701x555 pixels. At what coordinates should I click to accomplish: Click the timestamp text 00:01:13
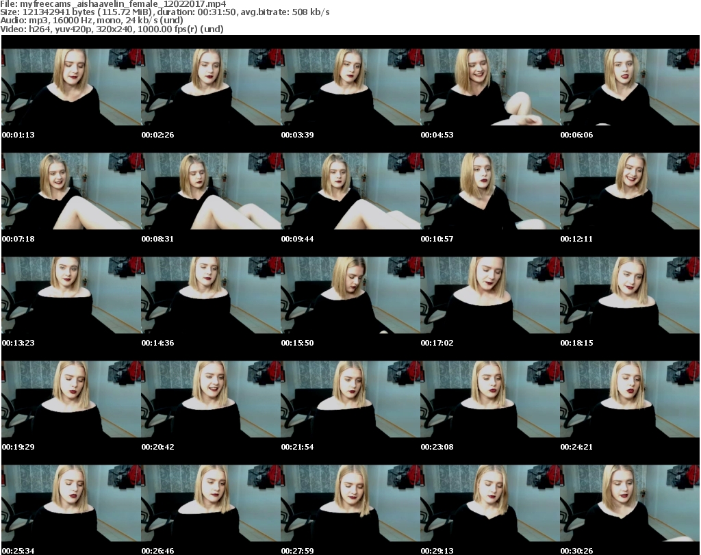pos(18,135)
